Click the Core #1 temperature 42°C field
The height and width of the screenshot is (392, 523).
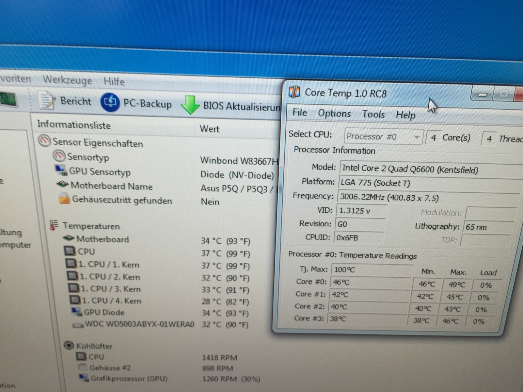[369, 295]
